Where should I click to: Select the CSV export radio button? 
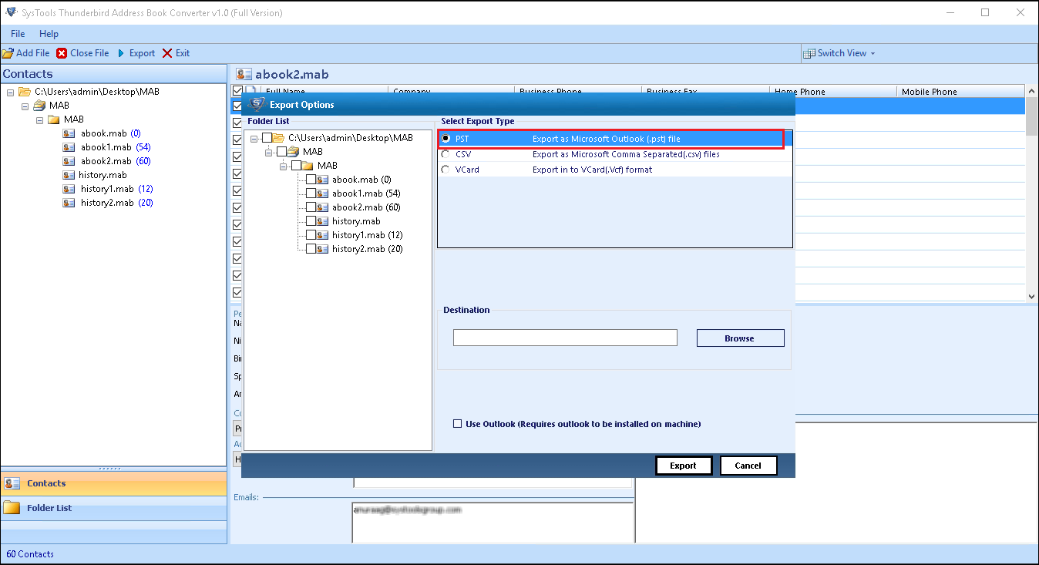click(x=446, y=154)
